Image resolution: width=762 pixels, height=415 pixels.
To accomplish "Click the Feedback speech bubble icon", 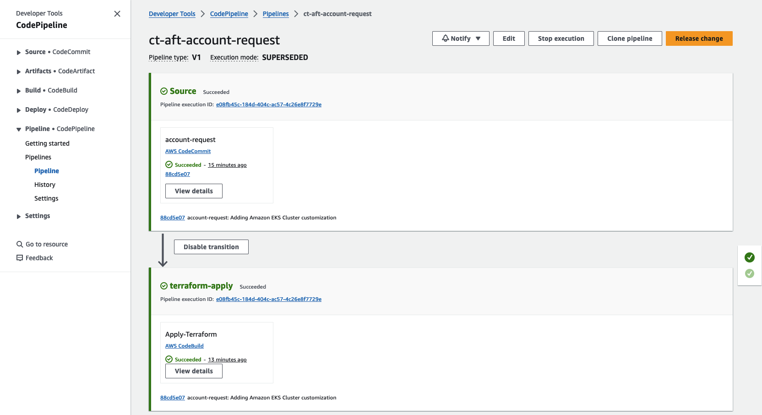I will pyautogui.click(x=20, y=258).
